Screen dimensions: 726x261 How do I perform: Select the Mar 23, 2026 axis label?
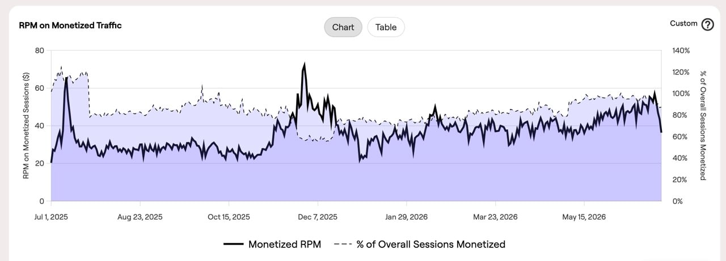pos(495,217)
